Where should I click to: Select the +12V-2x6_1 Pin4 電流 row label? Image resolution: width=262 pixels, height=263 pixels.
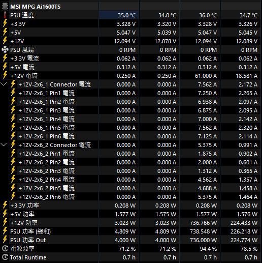(x=47, y=119)
